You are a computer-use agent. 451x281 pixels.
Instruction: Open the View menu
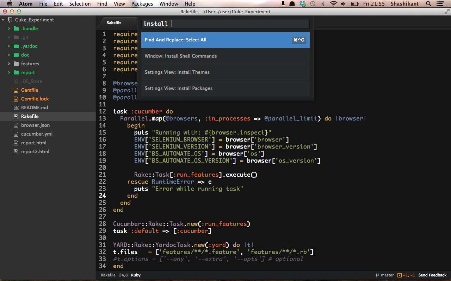pos(119,4)
